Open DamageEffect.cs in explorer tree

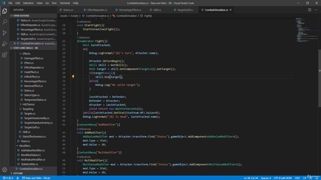click(x=34, y=58)
